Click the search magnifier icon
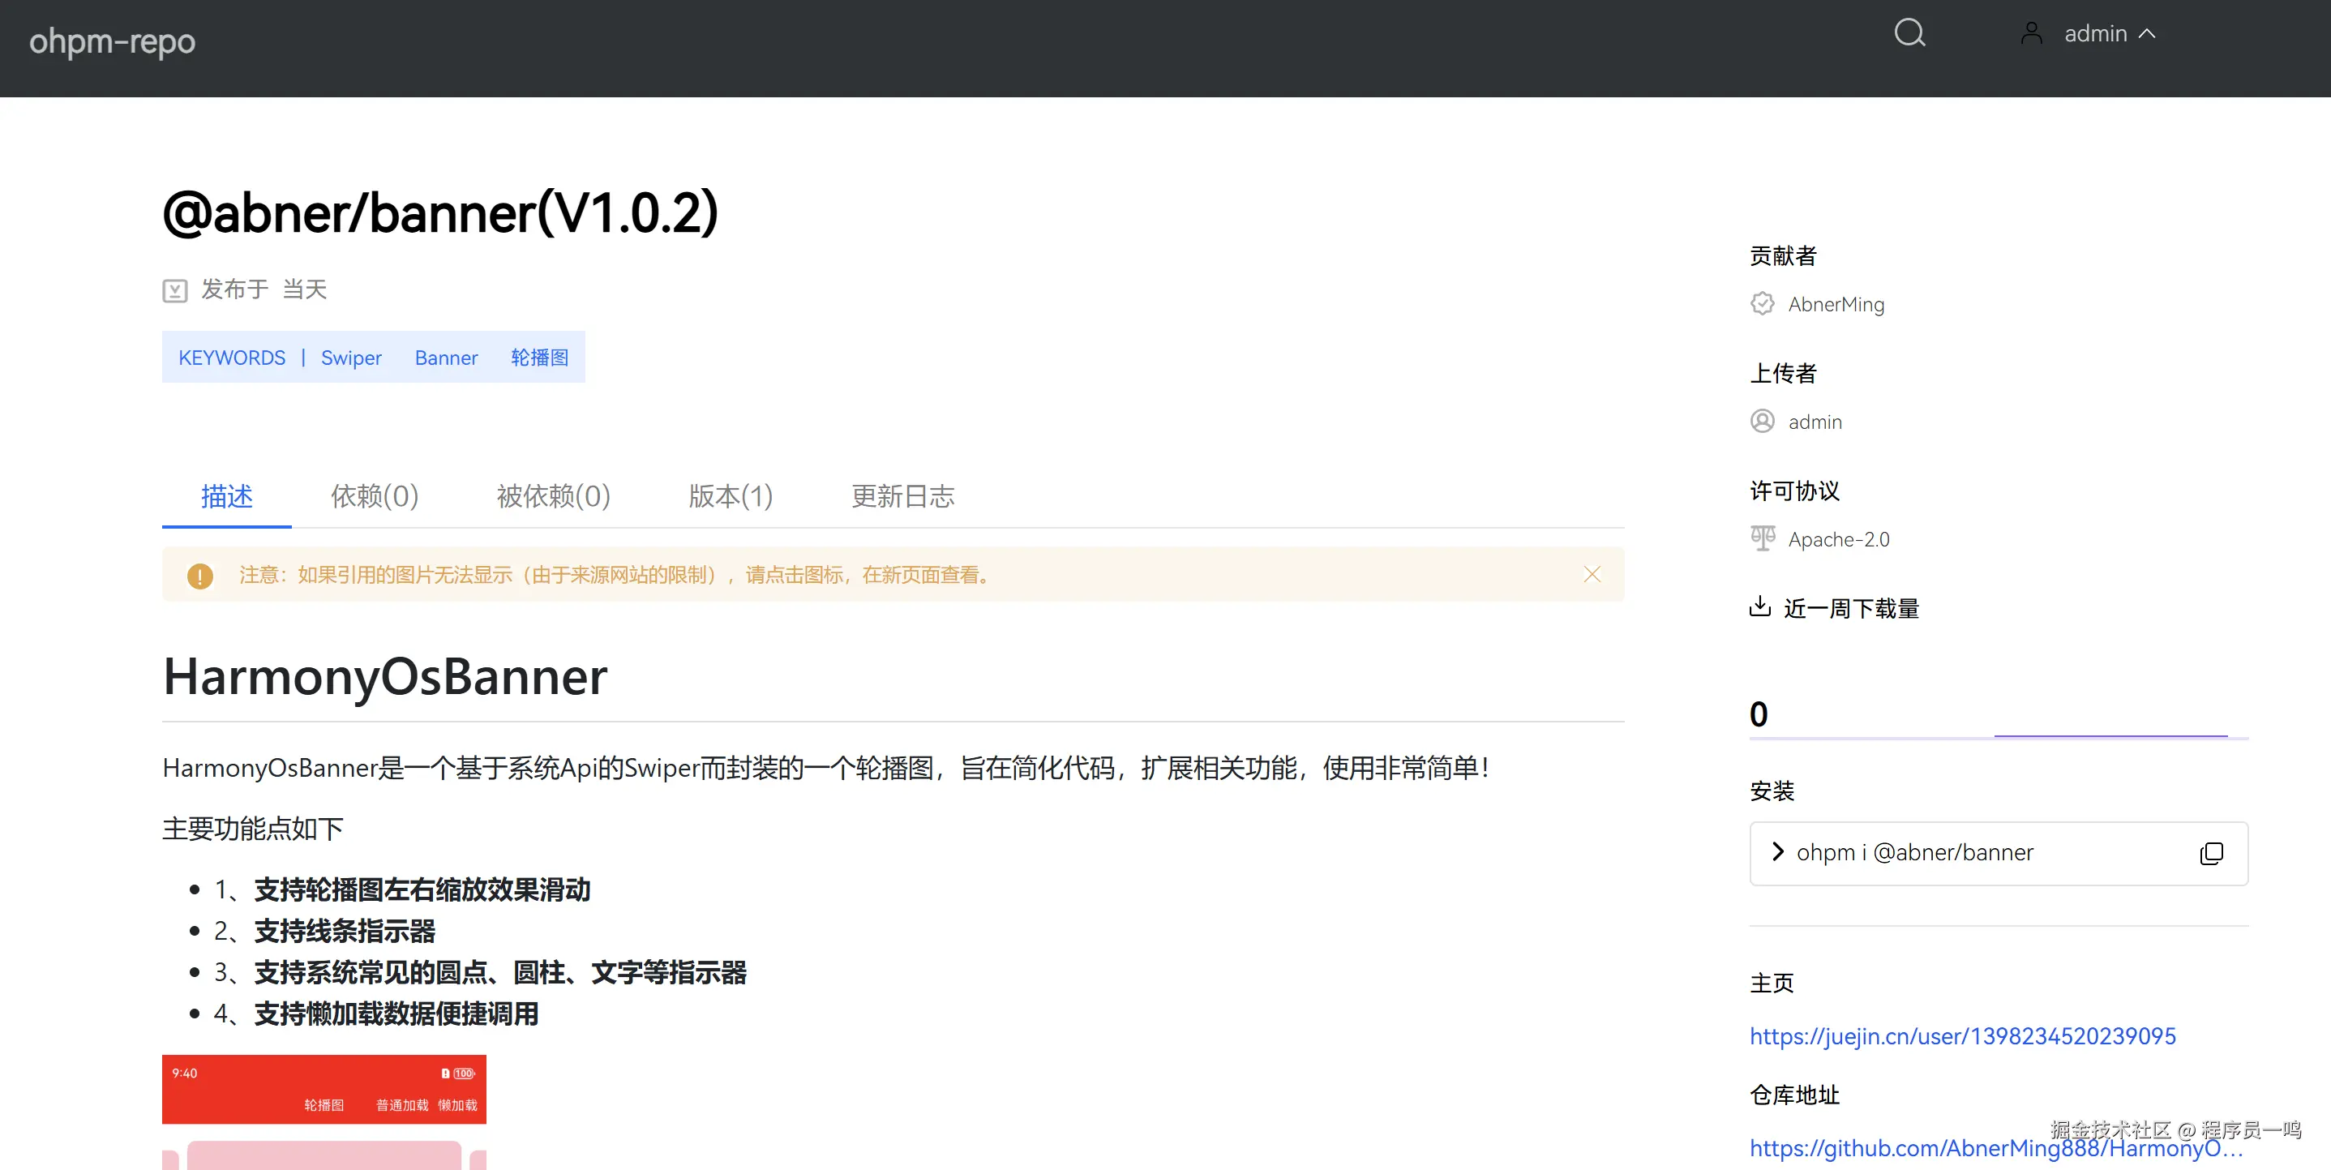The width and height of the screenshot is (2331, 1170). tap(1909, 33)
